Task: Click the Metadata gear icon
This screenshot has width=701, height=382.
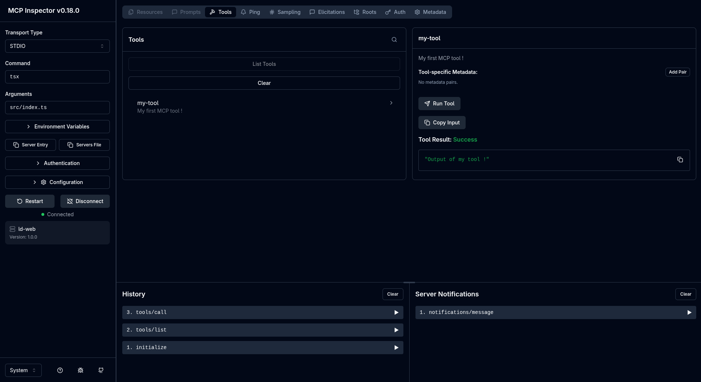Action: [x=417, y=12]
